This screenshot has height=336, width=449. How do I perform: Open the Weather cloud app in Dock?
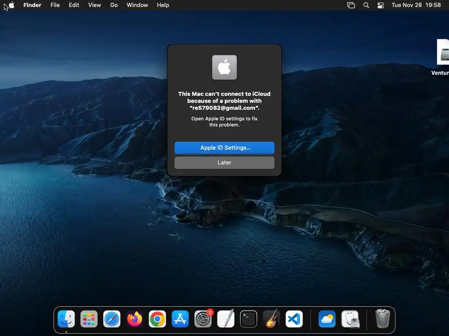coord(327,318)
